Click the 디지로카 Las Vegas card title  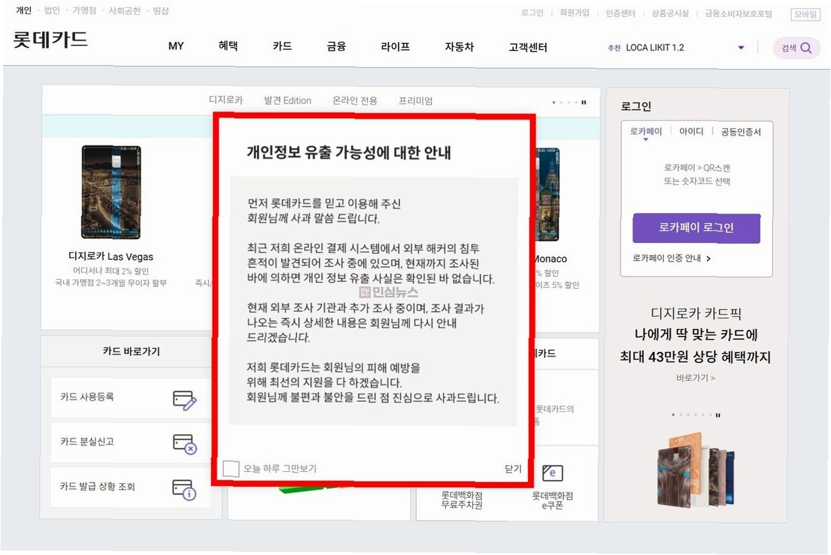click(x=111, y=257)
